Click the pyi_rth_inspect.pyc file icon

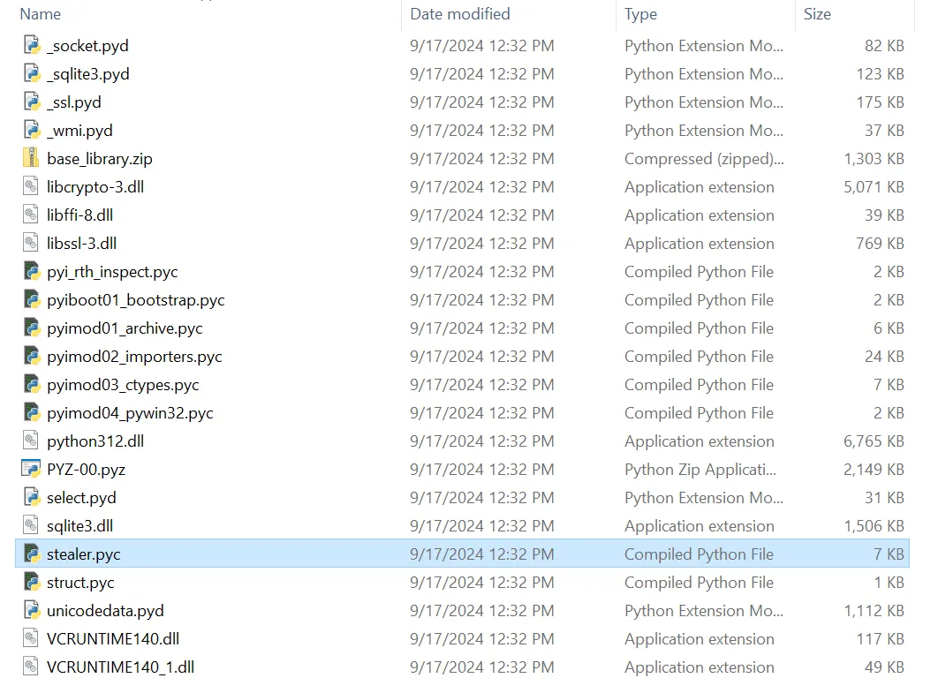pyautogui.click(x=31, y=271)
